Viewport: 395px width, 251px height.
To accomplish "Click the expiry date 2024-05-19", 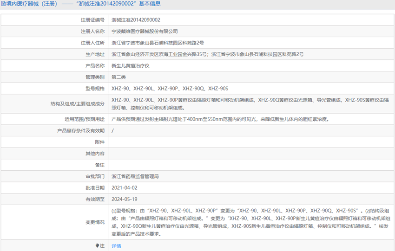I will 125,199.
